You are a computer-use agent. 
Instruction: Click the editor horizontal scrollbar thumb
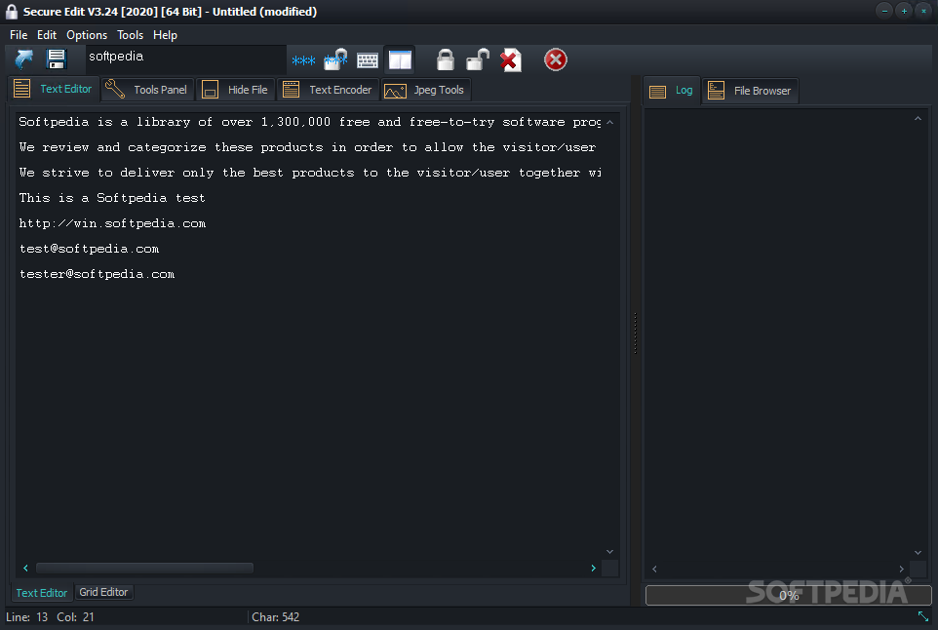(144, 568)
